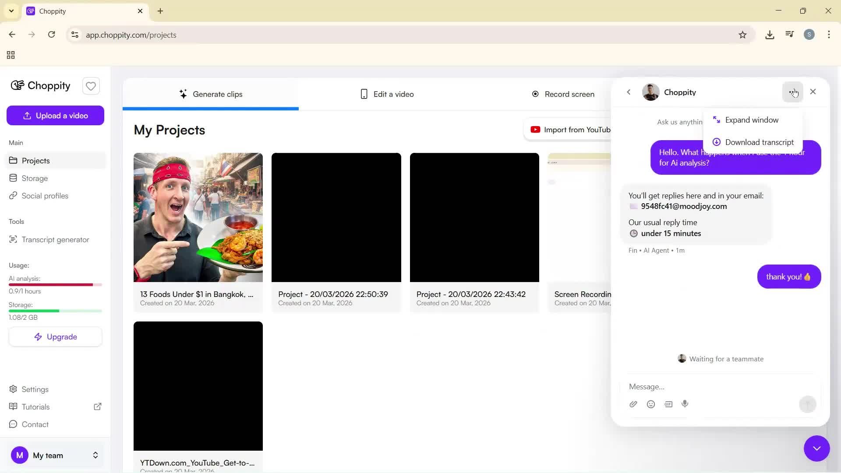Click the Record screen camera icon
This screenshot has width=841, height=473.
click(535, 94)
